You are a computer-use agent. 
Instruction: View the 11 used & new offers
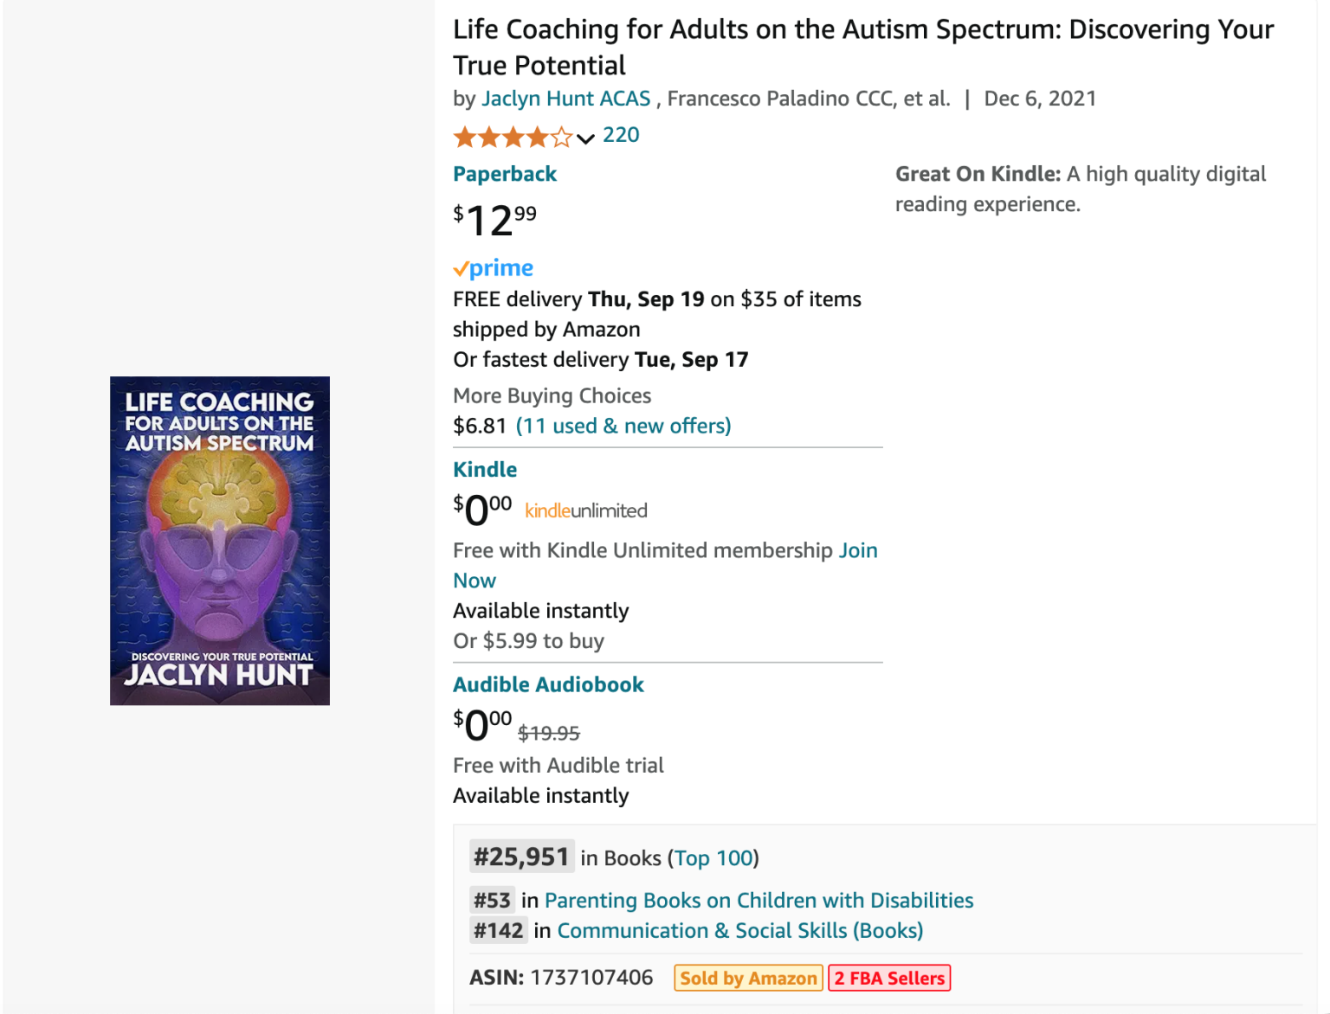(x=623, y=426)
